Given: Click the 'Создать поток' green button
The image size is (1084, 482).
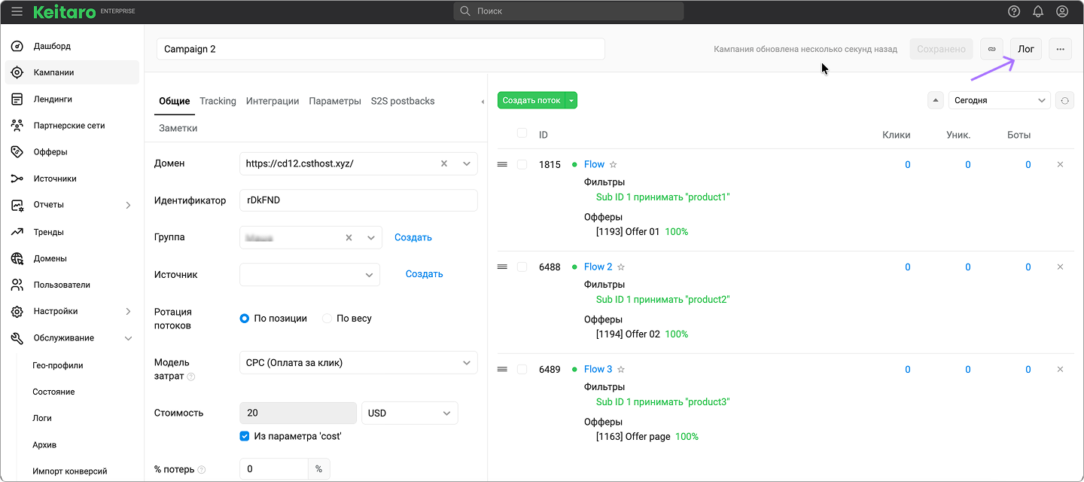Looking at the screenshot, I should [x=531, y=100].
